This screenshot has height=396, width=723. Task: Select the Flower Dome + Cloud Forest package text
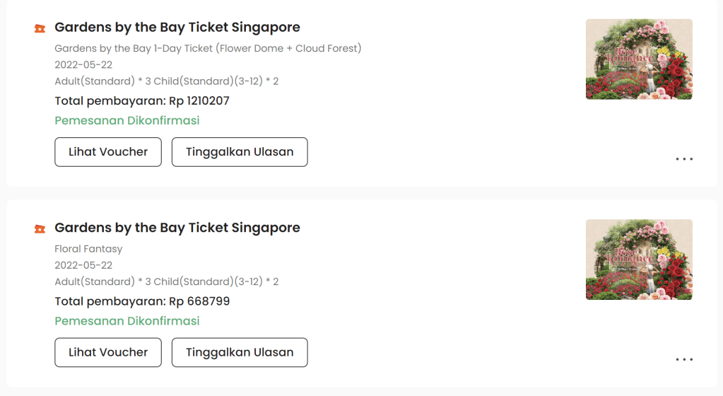click(x=208, y=49)
